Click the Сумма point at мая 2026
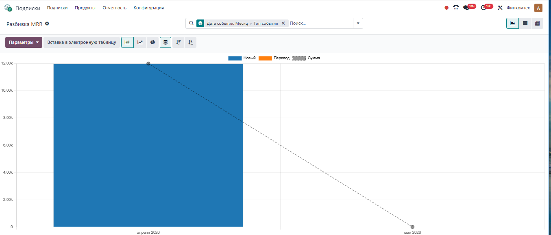 pos(412,227)
